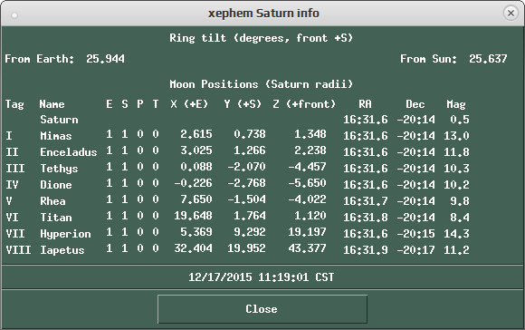Click the date 12/17/2015 11:19:01 CST

[262, 277]
